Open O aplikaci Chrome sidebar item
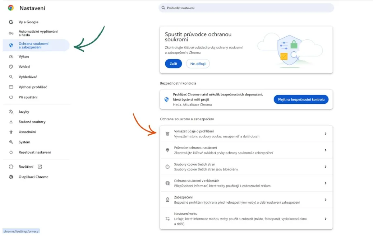This screenshot has width=373, height=238. coord(33,177)
